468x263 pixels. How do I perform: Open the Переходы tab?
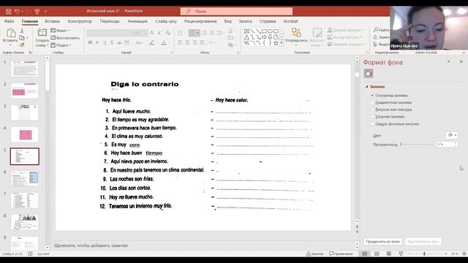click(x=110, y=21)
